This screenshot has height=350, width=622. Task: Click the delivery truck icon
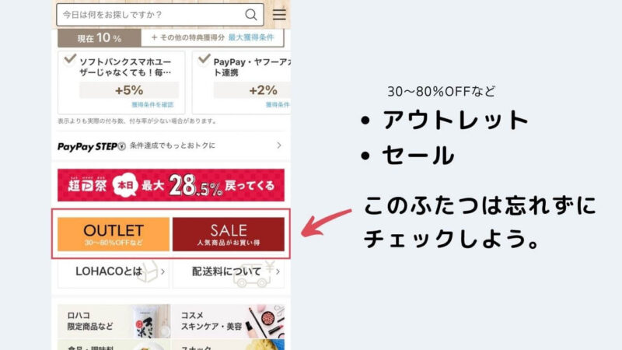[x=252, y=275]
